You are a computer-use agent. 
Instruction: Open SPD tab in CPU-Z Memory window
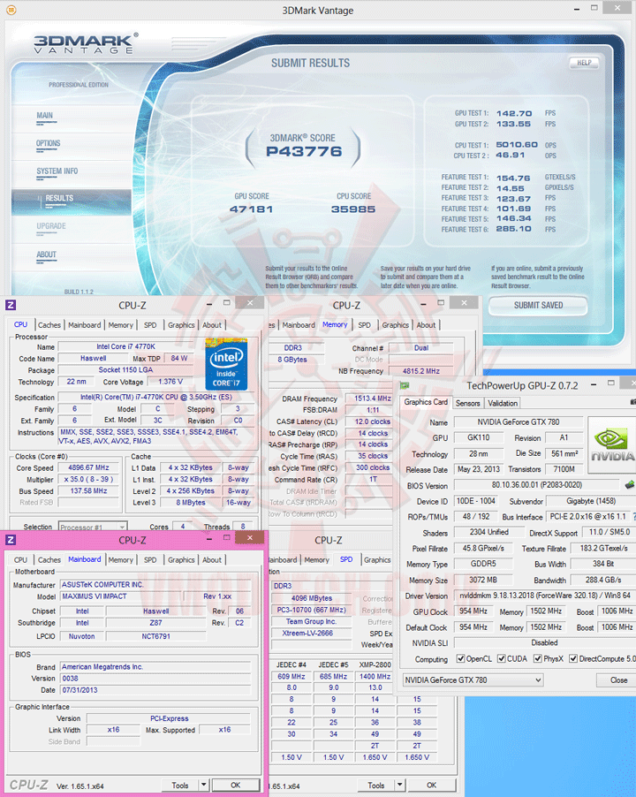(x=364, y=325)
